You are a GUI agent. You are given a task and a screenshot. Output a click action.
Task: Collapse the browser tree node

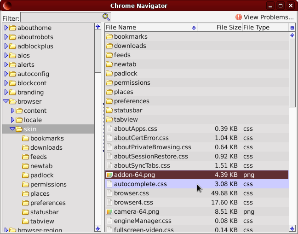tap(6, 101)
